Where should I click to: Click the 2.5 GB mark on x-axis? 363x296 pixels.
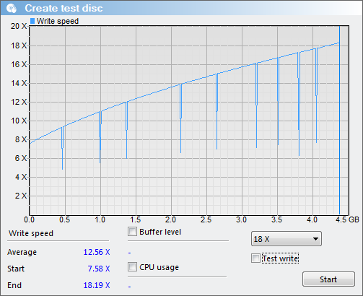coord(206,219)
